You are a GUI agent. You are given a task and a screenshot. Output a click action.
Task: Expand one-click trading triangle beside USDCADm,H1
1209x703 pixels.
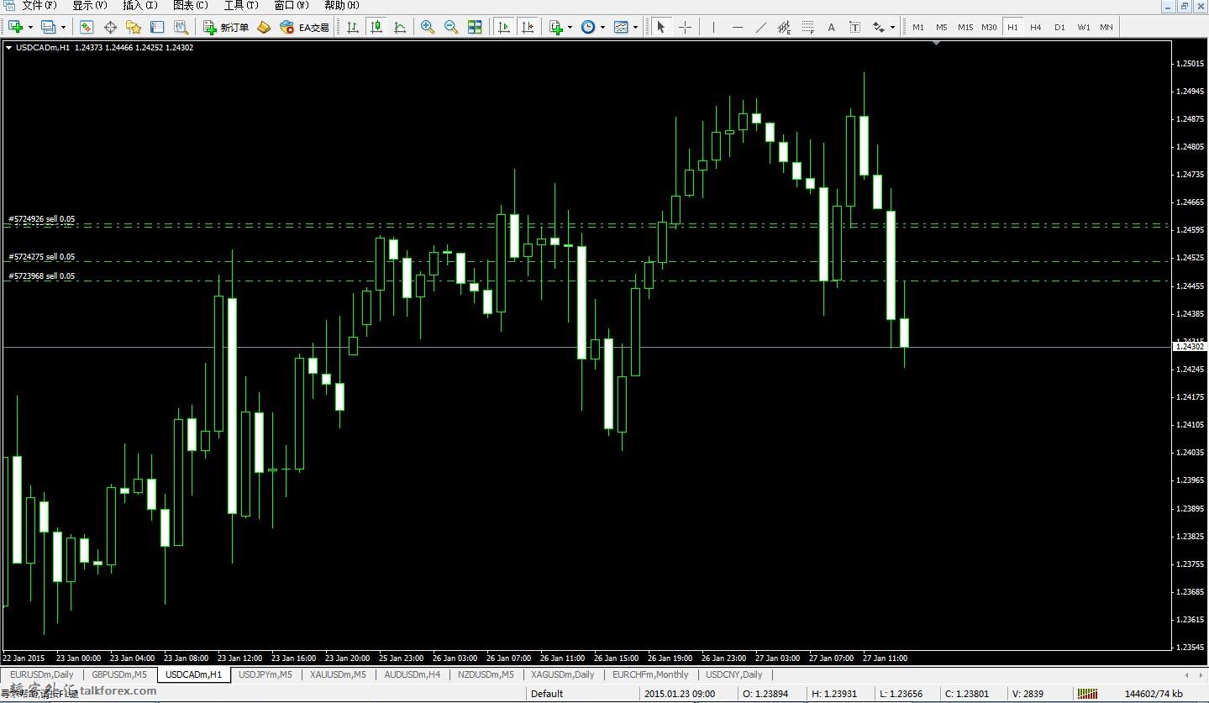pos(9,48)
